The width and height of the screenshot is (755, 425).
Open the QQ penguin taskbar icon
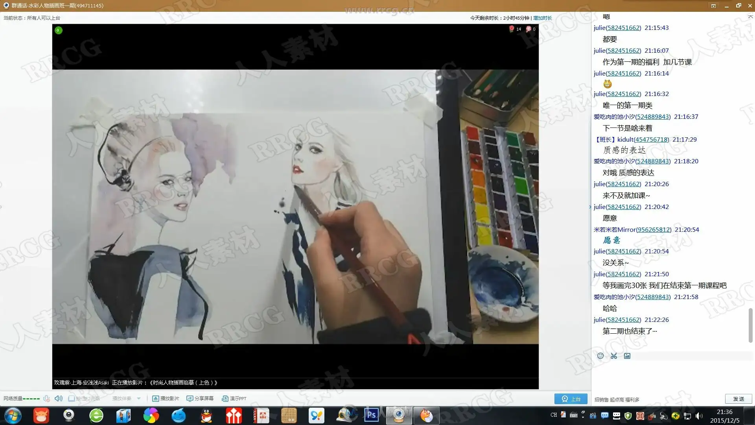[x=206, y=415]
